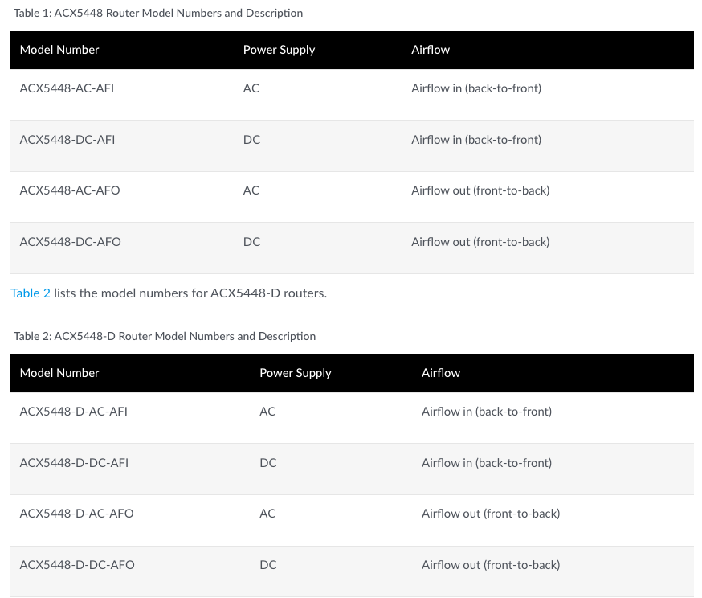The width and height of the screenshot is (702, 598).
Task: Select the ACX5448-D-AC-AFI model entry
Action: point(73,412)
